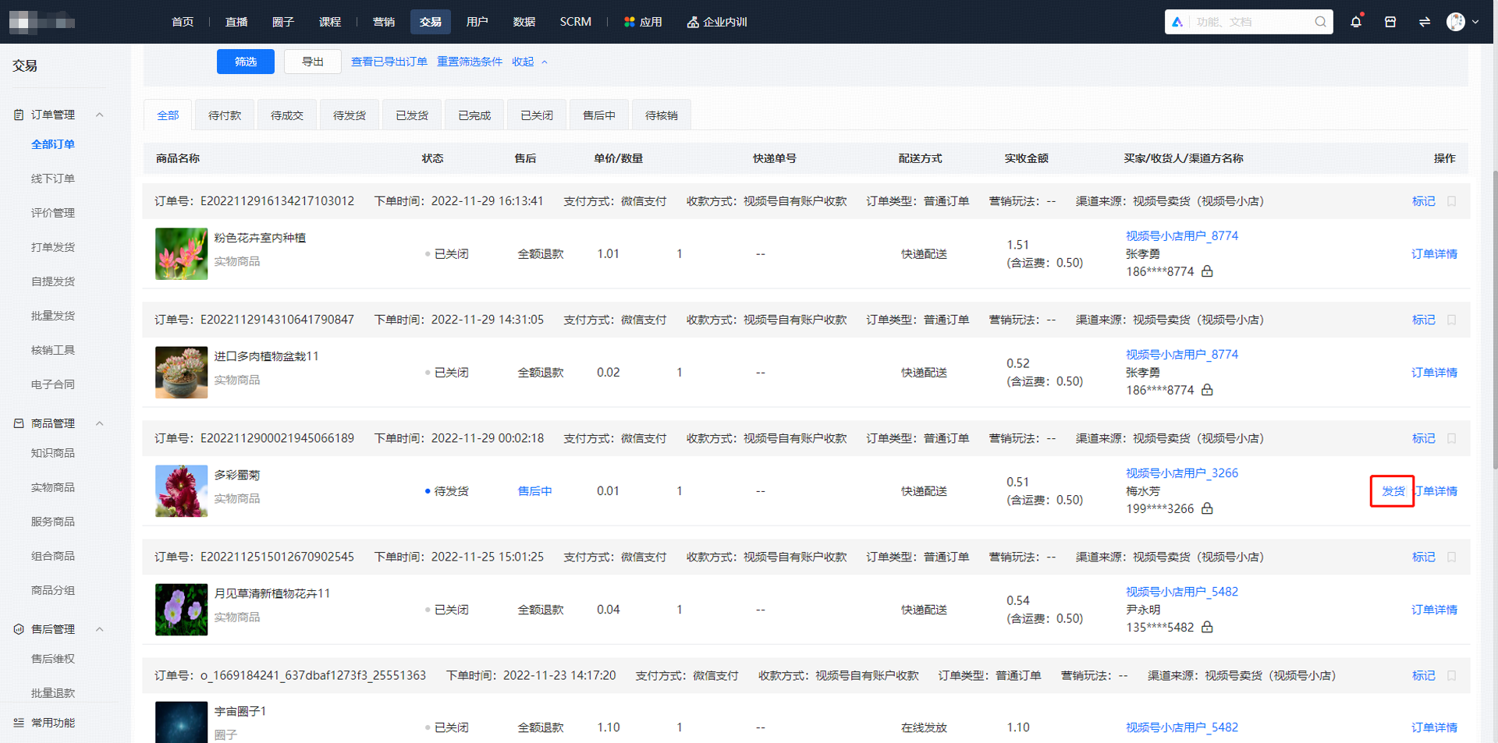This screenshot has height=743, width=1498.
Task: Switch to the 已发货 tab
Action: pos(412,115)
